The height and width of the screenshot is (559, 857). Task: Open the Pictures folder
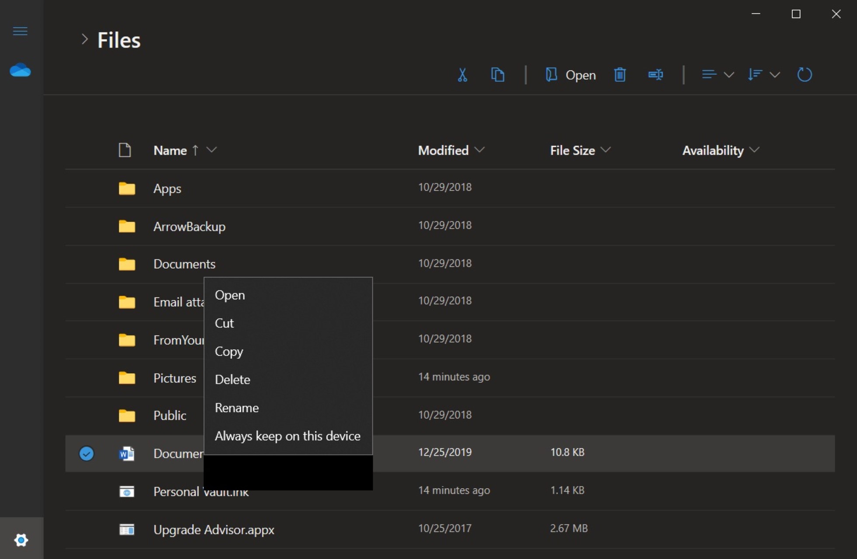click(x=174, y=377)
